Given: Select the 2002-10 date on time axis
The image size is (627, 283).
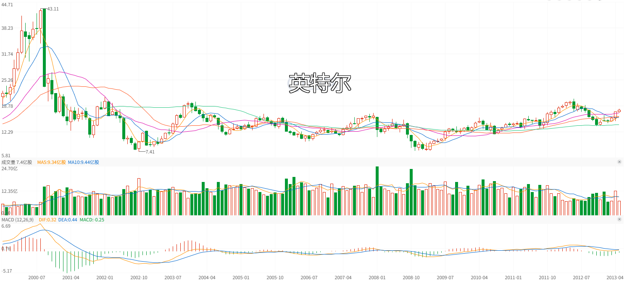Looking at the screenshot, I should tap(139, 278).
